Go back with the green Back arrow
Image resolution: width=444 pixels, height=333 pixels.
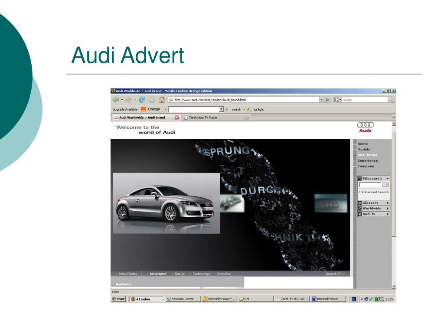tap(115, 100)
